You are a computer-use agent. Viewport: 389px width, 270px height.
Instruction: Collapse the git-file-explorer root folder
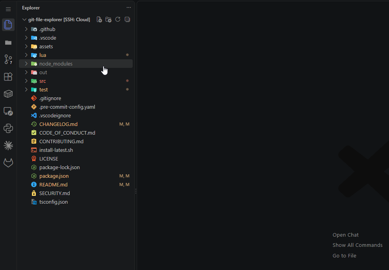point(24,20)
